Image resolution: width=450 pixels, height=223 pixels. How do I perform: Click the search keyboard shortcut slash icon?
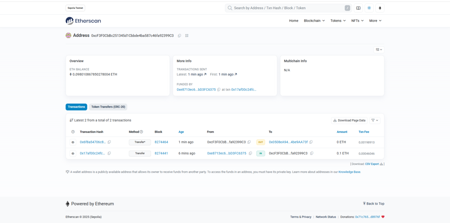(x=348, y=8)
